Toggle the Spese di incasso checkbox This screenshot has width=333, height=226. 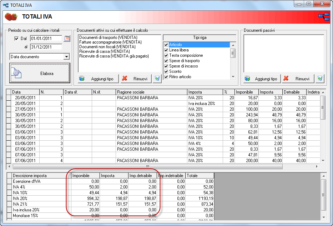tap(166, 66)
